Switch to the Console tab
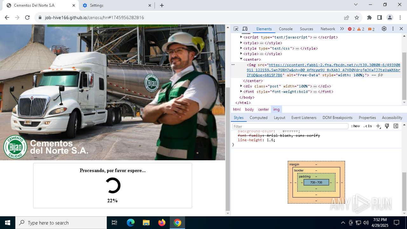Image resolution: width=407 pixels, height=229 pixels. pyautogui.click(x=286, y=29)
